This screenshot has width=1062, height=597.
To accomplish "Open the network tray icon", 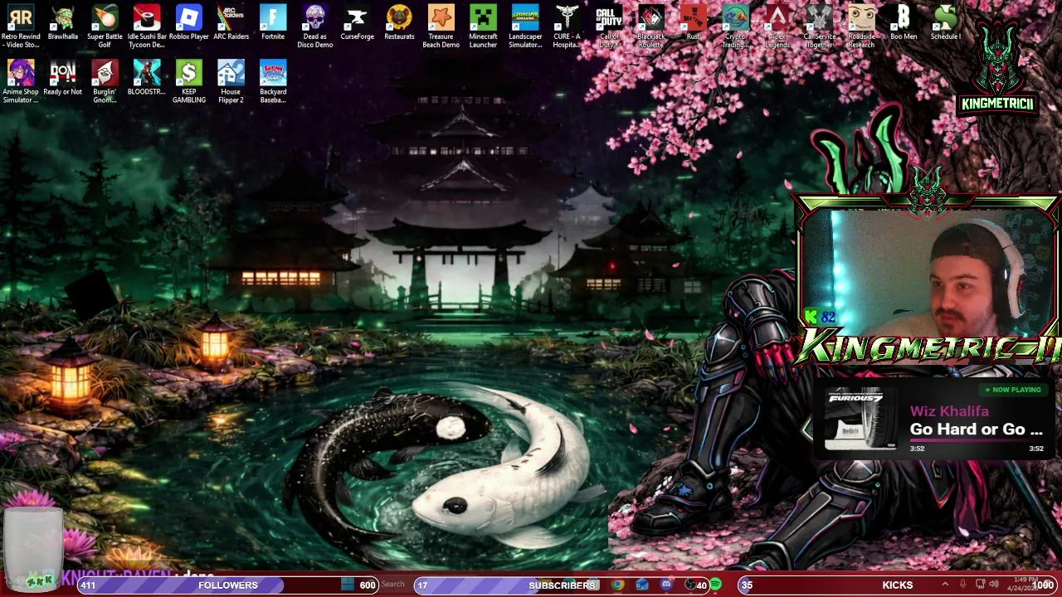I will 980,585.
